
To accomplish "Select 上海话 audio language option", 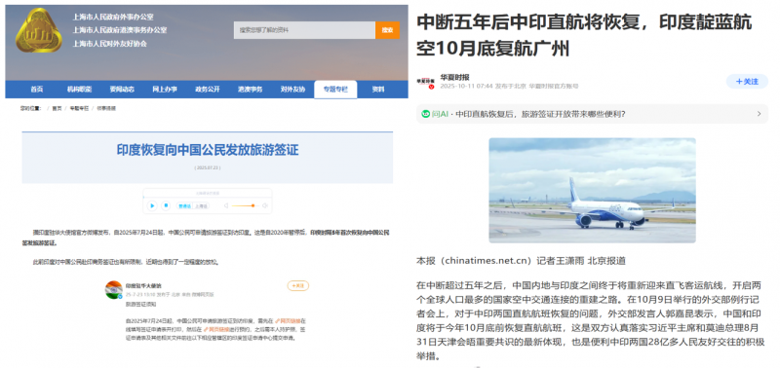I will click(x=201, y=206).
